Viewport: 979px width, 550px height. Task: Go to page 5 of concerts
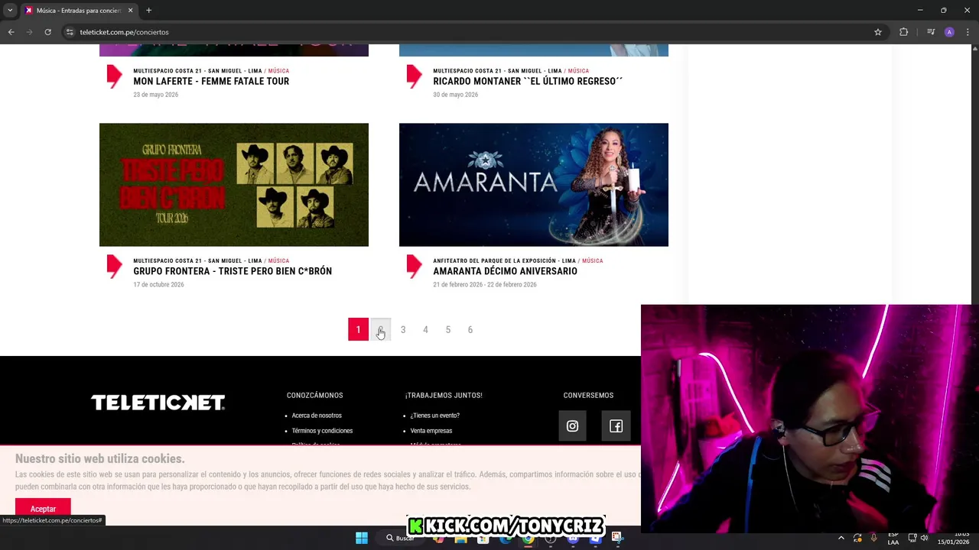click(x=448, y=329)
